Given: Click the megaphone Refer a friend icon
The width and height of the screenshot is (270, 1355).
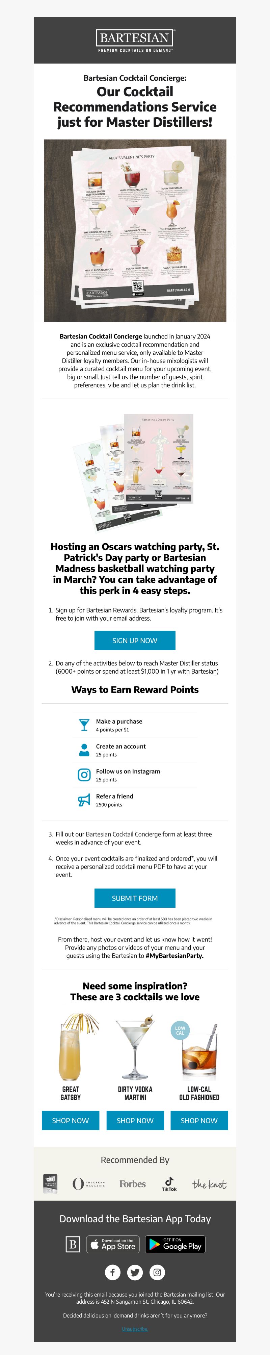Looking at the screenshot, I should [84, 800].
